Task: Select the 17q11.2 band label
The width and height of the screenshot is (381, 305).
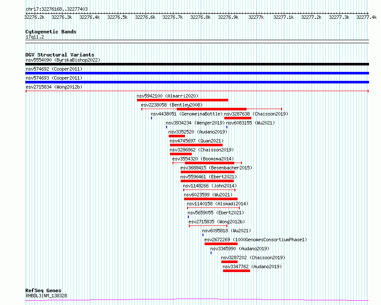Action: [x=35, y=37]
